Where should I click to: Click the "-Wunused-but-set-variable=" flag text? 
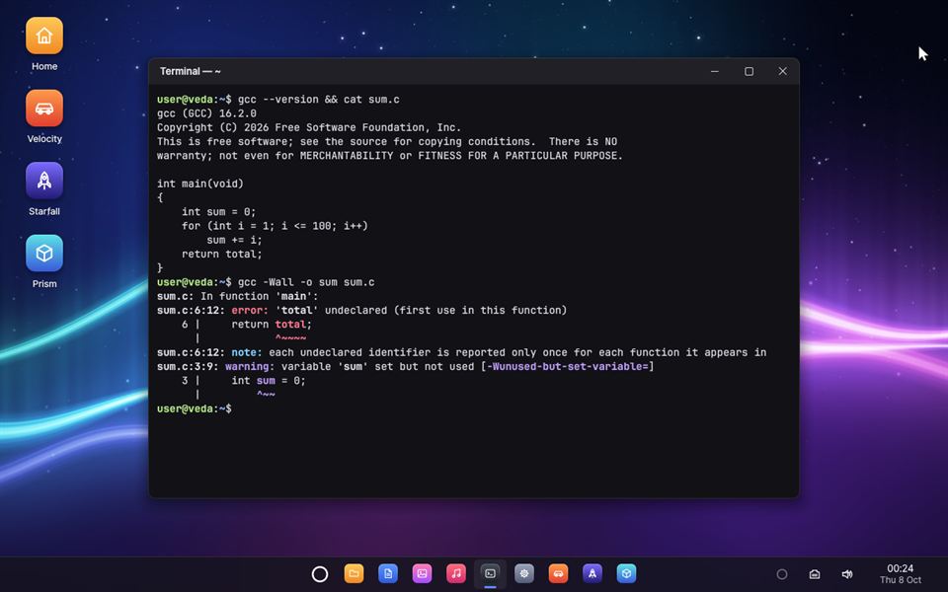567,367
